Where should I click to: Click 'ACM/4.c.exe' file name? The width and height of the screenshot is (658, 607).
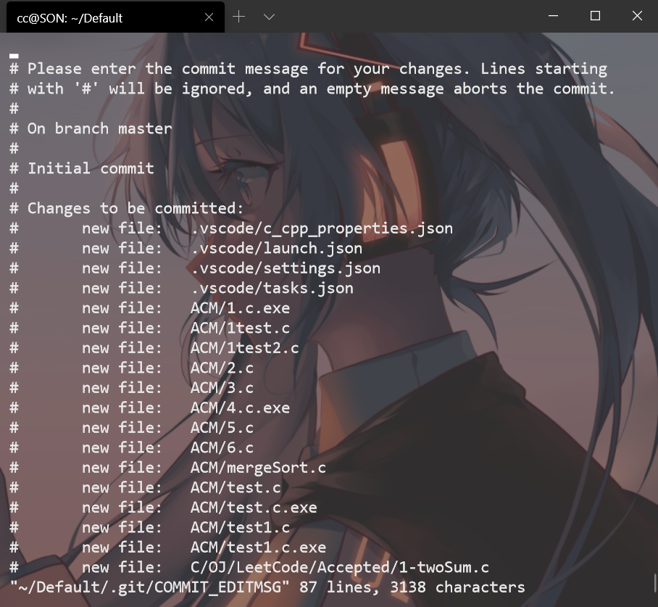240,408
